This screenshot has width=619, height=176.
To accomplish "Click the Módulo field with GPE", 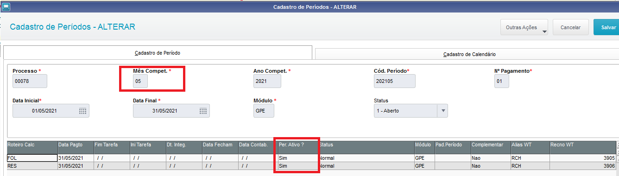I will (264, 111).
